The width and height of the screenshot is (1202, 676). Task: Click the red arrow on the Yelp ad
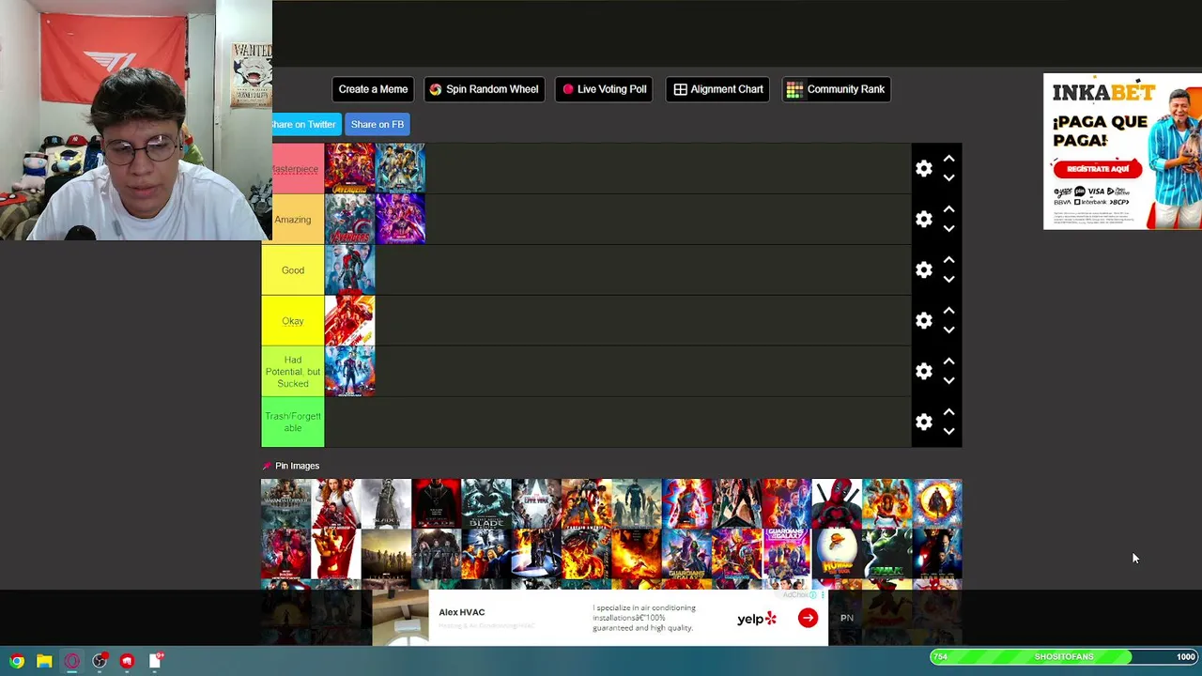coord(808,618)
